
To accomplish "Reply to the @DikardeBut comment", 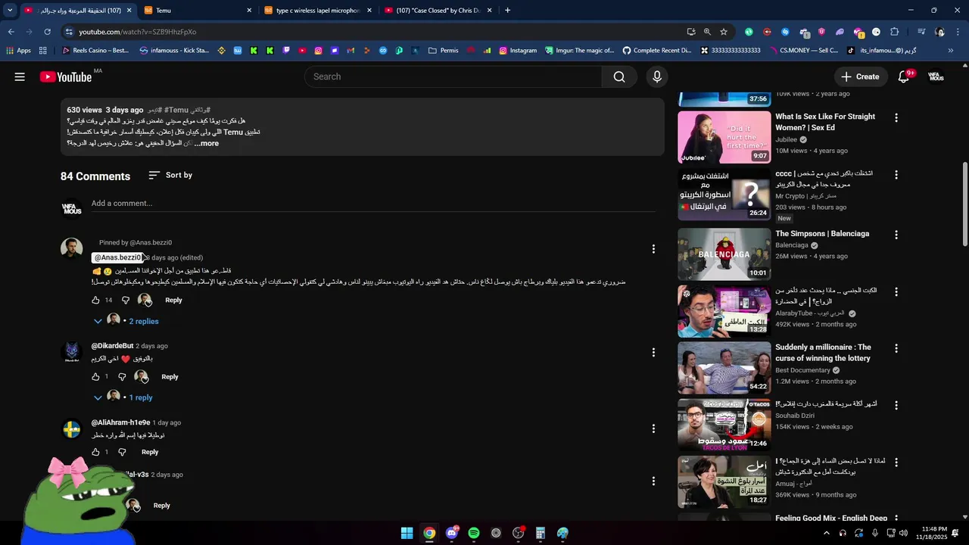I will (x=170, y=377).
